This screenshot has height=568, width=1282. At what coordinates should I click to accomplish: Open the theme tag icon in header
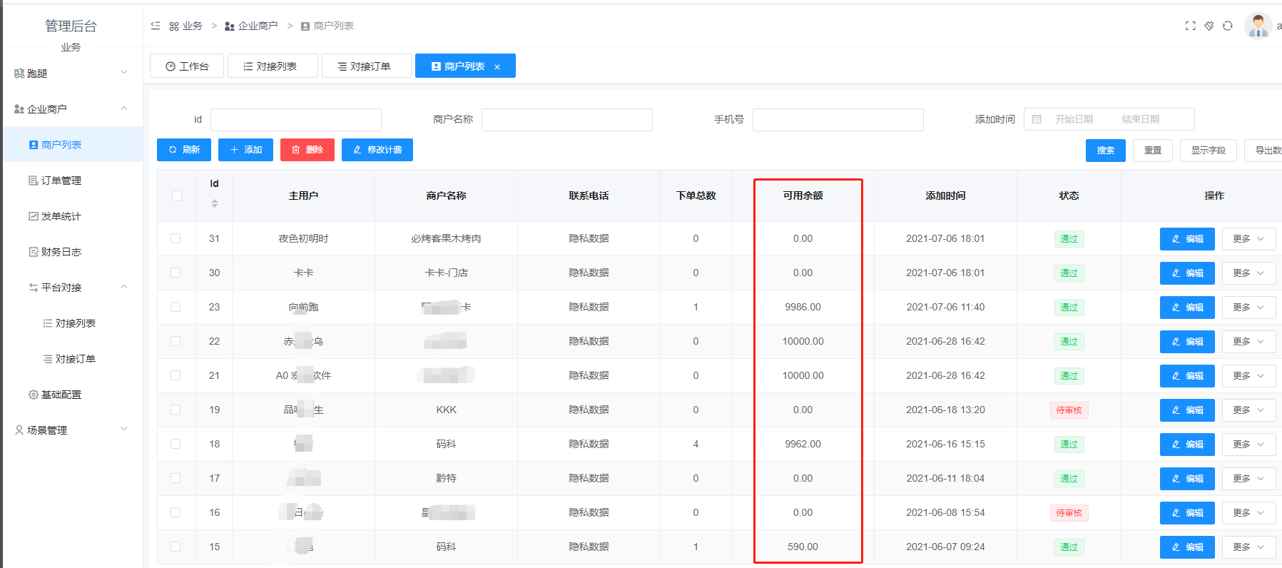click(1209, 26)
